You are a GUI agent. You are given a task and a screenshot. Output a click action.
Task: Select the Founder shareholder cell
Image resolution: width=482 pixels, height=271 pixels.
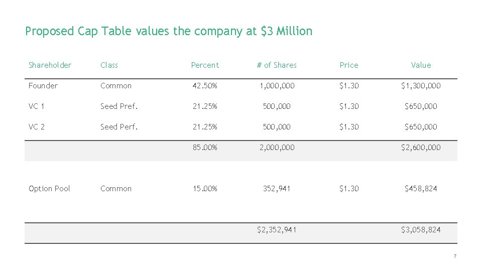(x=43, y=86)
